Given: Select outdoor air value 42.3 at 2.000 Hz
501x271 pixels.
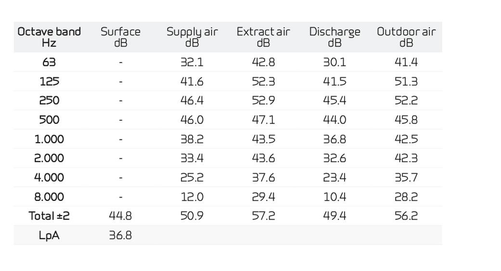Looking at the screenshot, I should [406, 158].
